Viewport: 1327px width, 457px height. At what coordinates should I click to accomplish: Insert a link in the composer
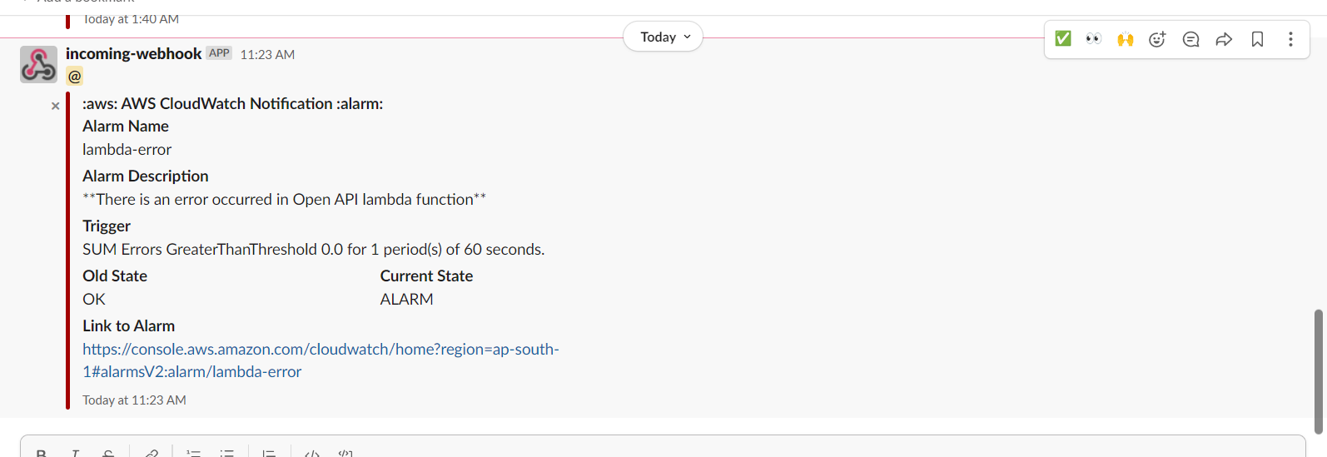151,453
